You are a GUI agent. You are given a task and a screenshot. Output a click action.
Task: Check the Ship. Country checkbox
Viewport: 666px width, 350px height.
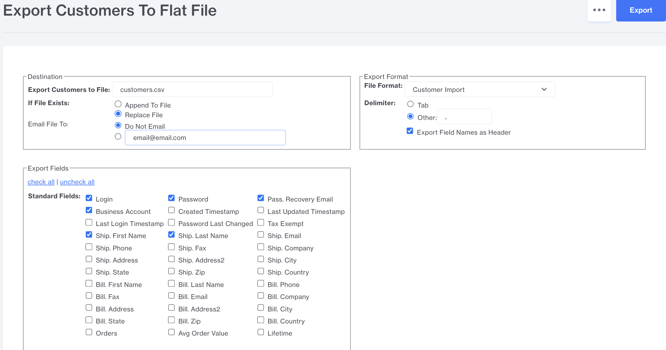pyautogui.click(x=261, y=271)
